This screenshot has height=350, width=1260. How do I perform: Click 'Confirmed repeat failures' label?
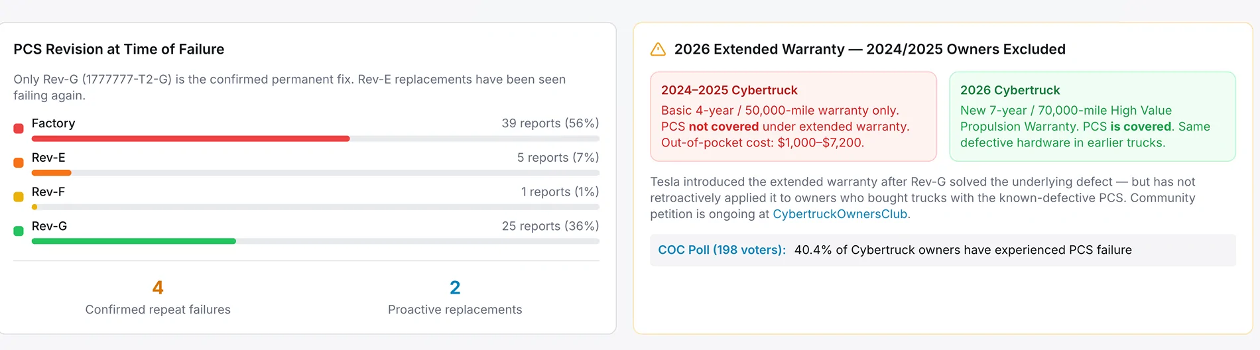pyautogui.click(x=158, y=310)
